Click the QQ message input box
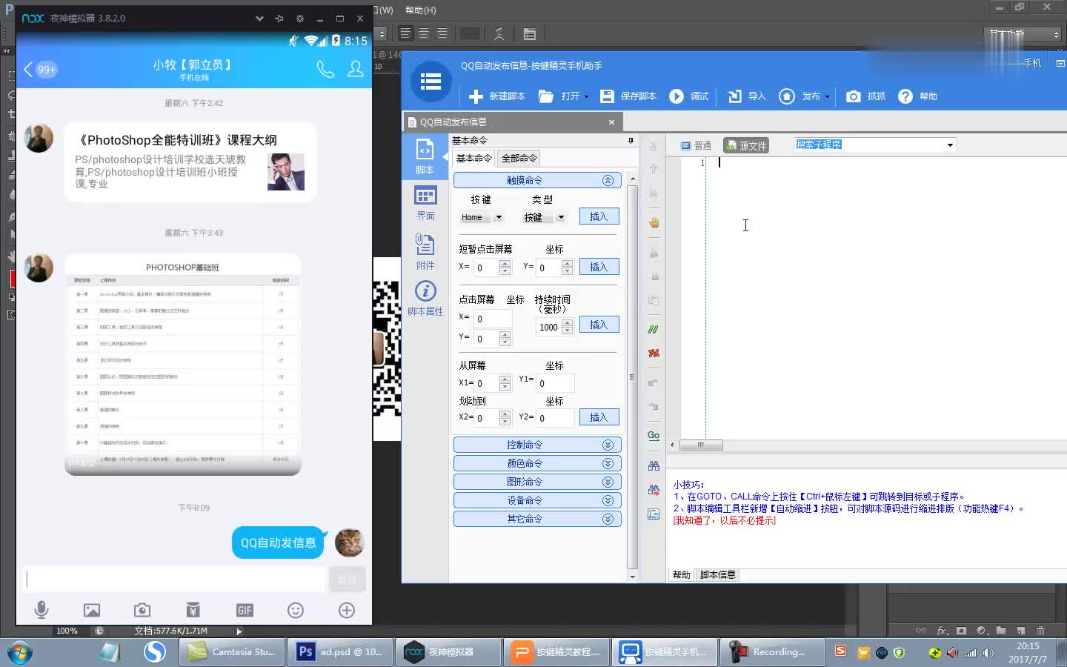This screenshot has height=667, width=1067. [174, 579]
